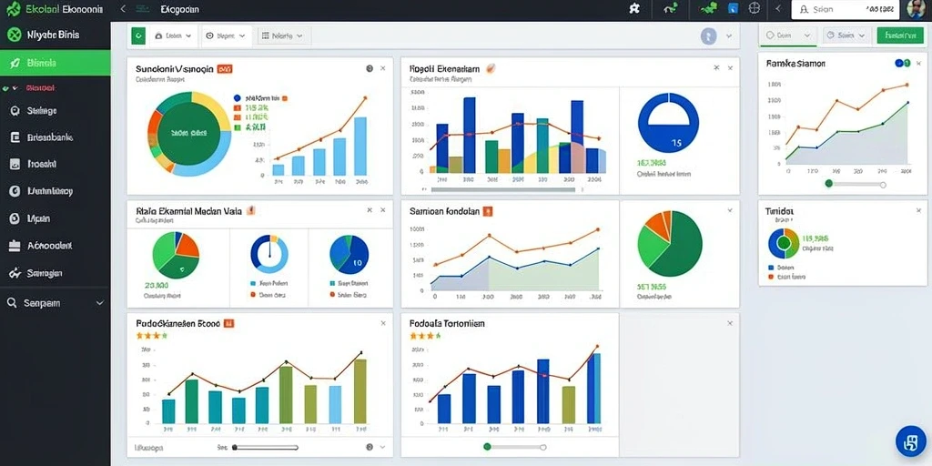This screenshot has height=466, width=932.
Task: Open the Ssien dropdown near green button
Action: (x=847, y=35)
